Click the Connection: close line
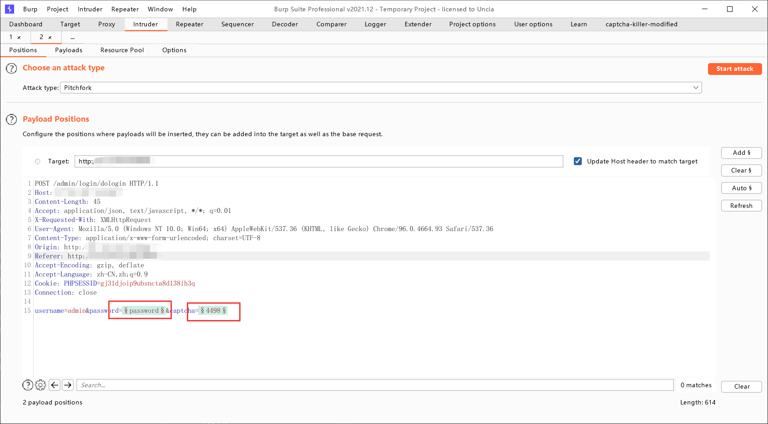 pyautogui.click(x=66, y=292)
